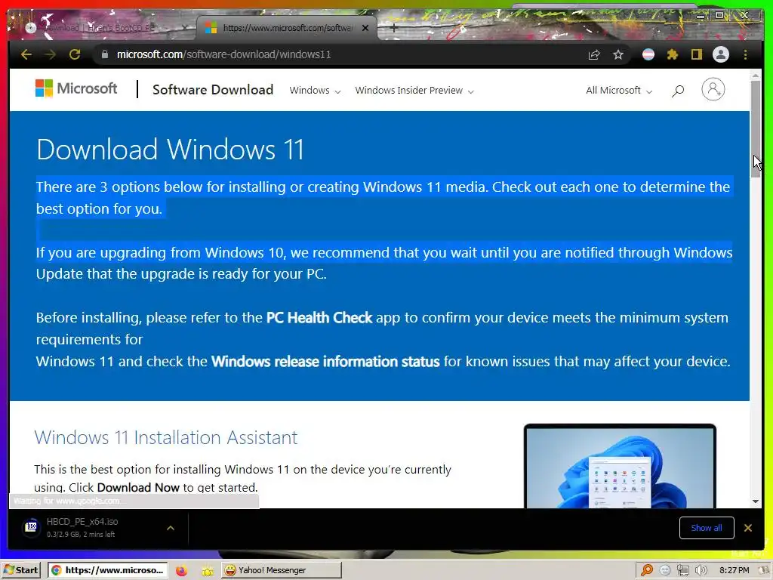Open the Start menu
The height and width of the screenshot is (580, 773).
pos(20,570)
